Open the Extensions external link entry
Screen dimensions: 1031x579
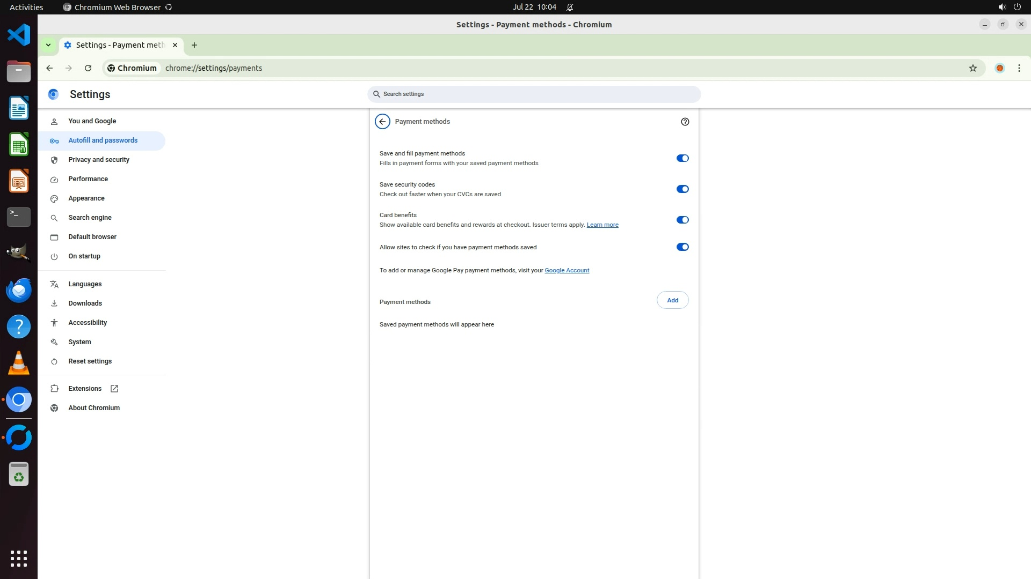(85, 389)
